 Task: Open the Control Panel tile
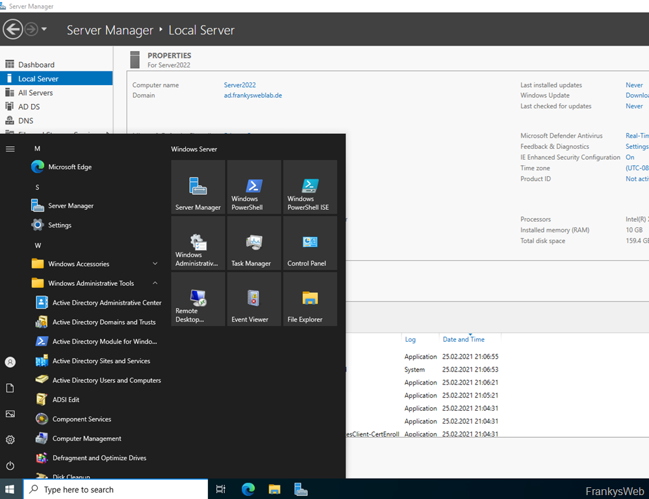(x=310, y=243)
